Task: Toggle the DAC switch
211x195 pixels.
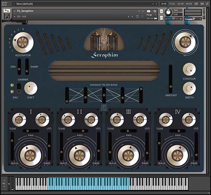Action: coord(19,89)
